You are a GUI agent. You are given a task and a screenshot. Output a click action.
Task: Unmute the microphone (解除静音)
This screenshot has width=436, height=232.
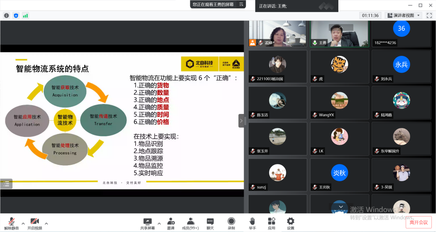pos(12,221)
